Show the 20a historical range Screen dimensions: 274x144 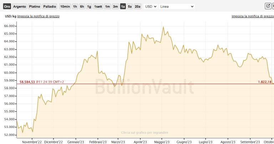pos(137,6)
